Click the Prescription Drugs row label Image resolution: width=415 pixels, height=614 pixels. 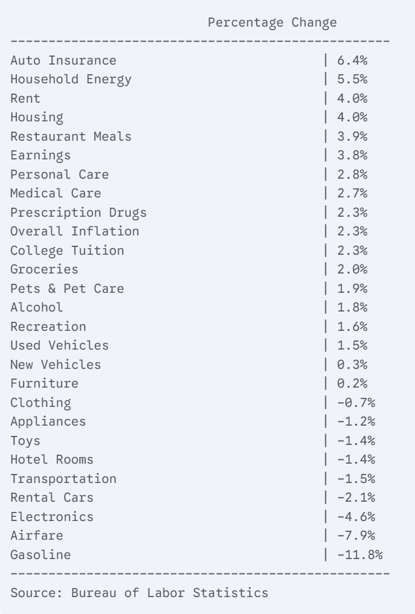(78, 213)
